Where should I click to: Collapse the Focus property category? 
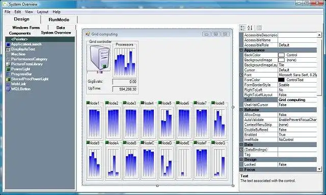[241, 169]
